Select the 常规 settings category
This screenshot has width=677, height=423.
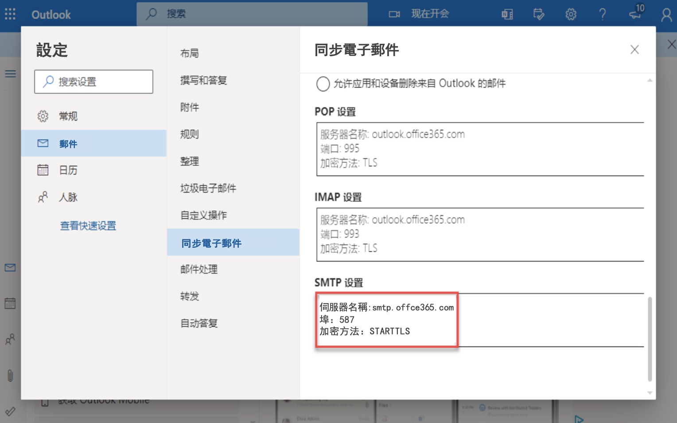coord(94,116)
